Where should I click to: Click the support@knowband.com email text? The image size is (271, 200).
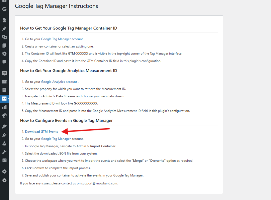pos(100,183)
